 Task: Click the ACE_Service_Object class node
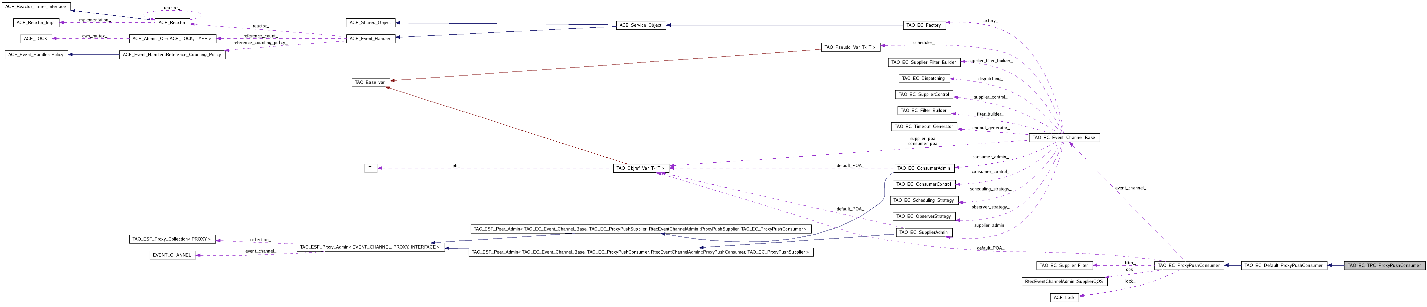click(x=640, y=25)
